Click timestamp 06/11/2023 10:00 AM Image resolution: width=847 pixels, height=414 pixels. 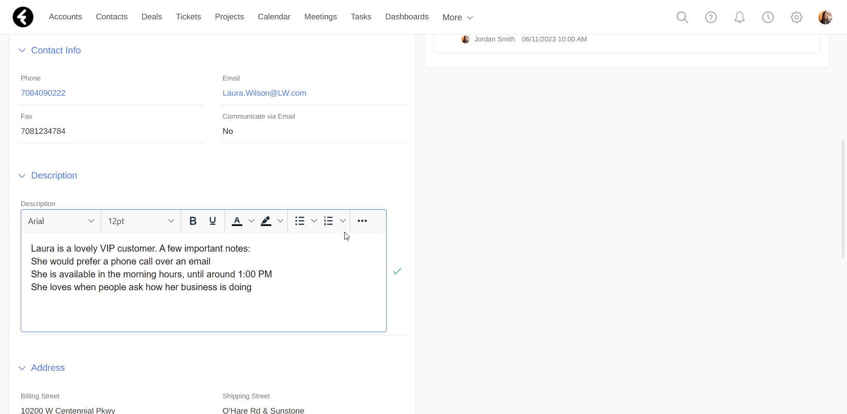[554, 39]
